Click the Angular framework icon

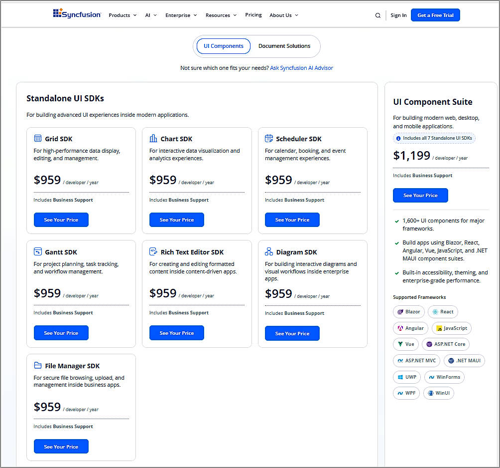(x=400, y=328)
